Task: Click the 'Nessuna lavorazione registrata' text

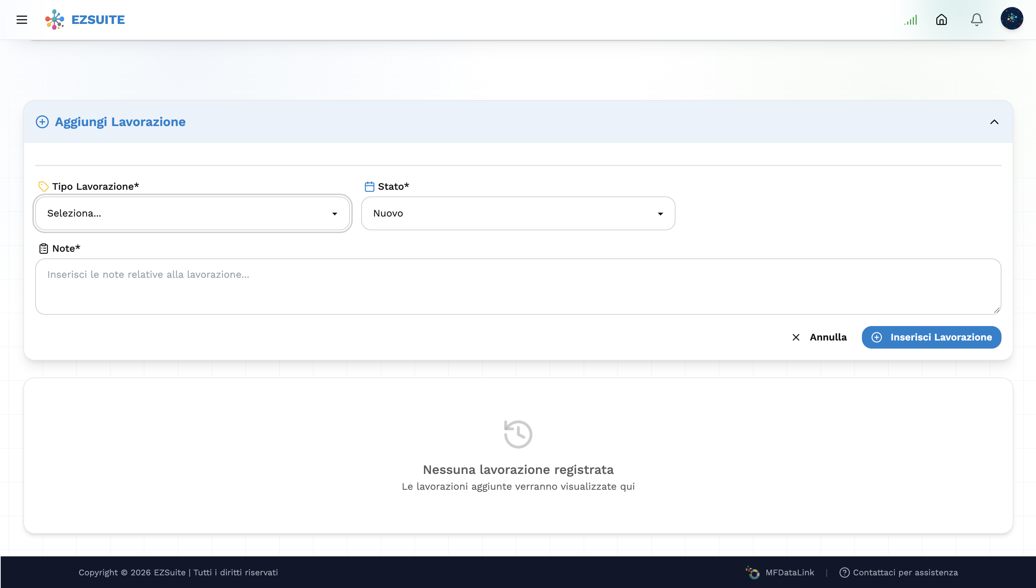Action: click(518, 470)
